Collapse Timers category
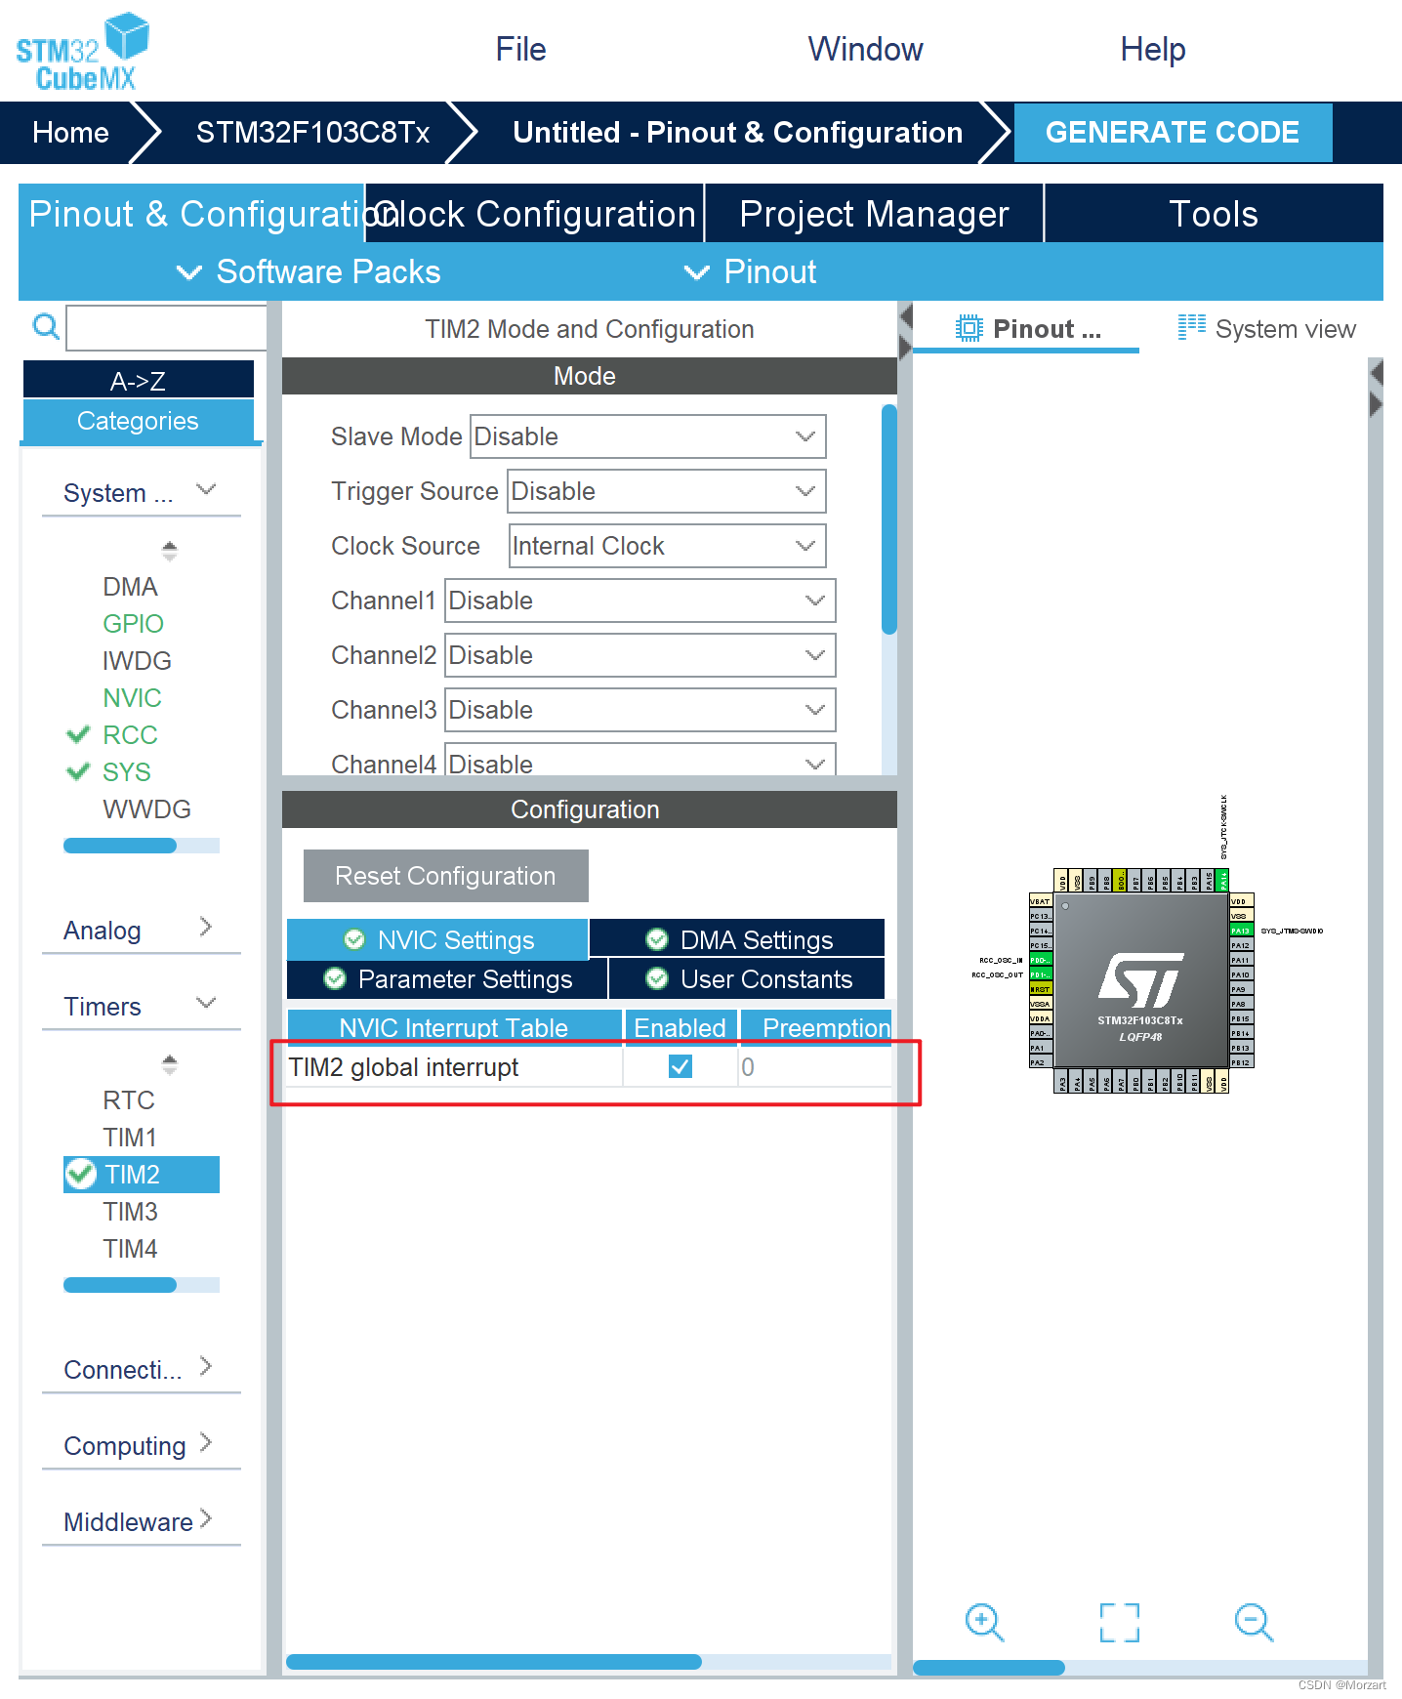 [x=141, y=1006]
